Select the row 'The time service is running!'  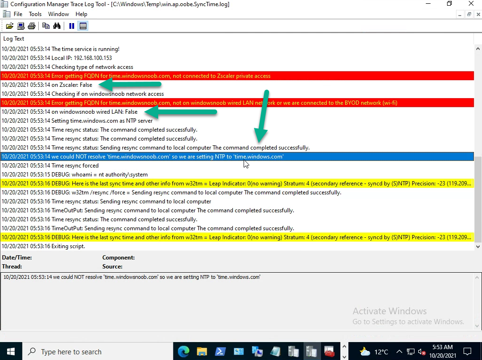237,49
